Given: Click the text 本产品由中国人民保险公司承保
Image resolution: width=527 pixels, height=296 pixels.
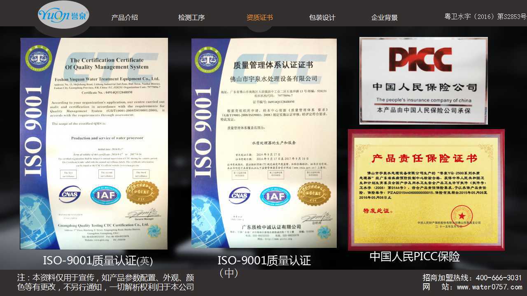Looking at the screenshot, I should tap(424, 111).
